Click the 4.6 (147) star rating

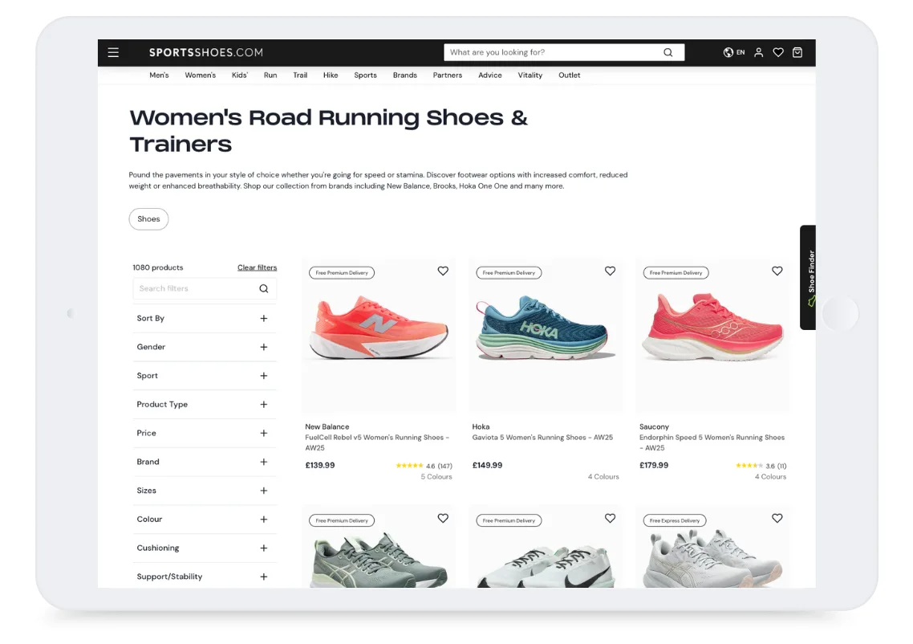pos(424,466)
